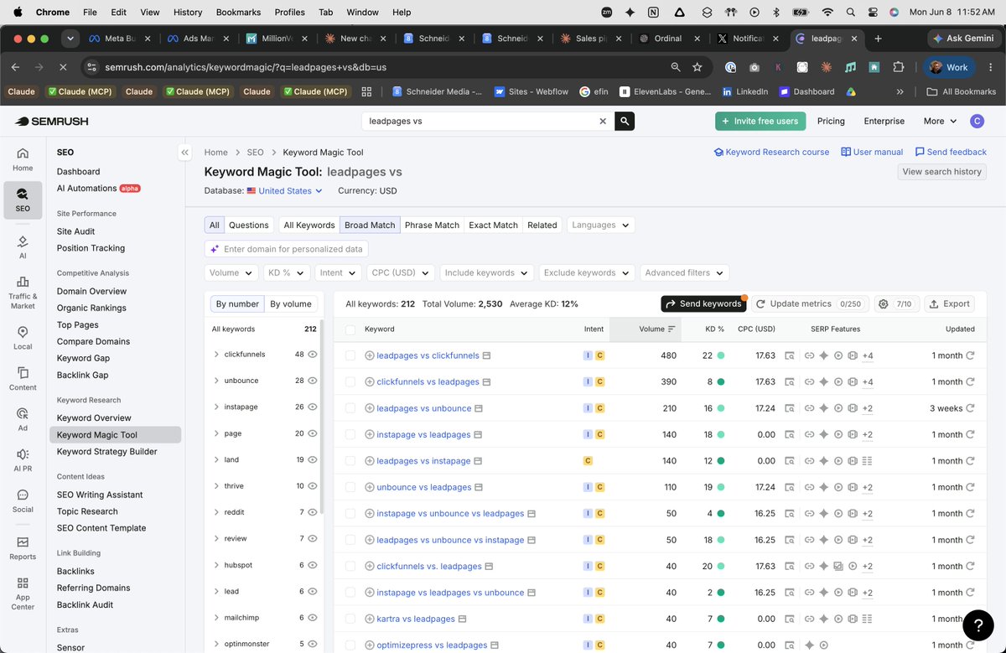The height and width of the screenshot is (653, 1006).
Task: Click the magnifier search button
Action: 625,121
